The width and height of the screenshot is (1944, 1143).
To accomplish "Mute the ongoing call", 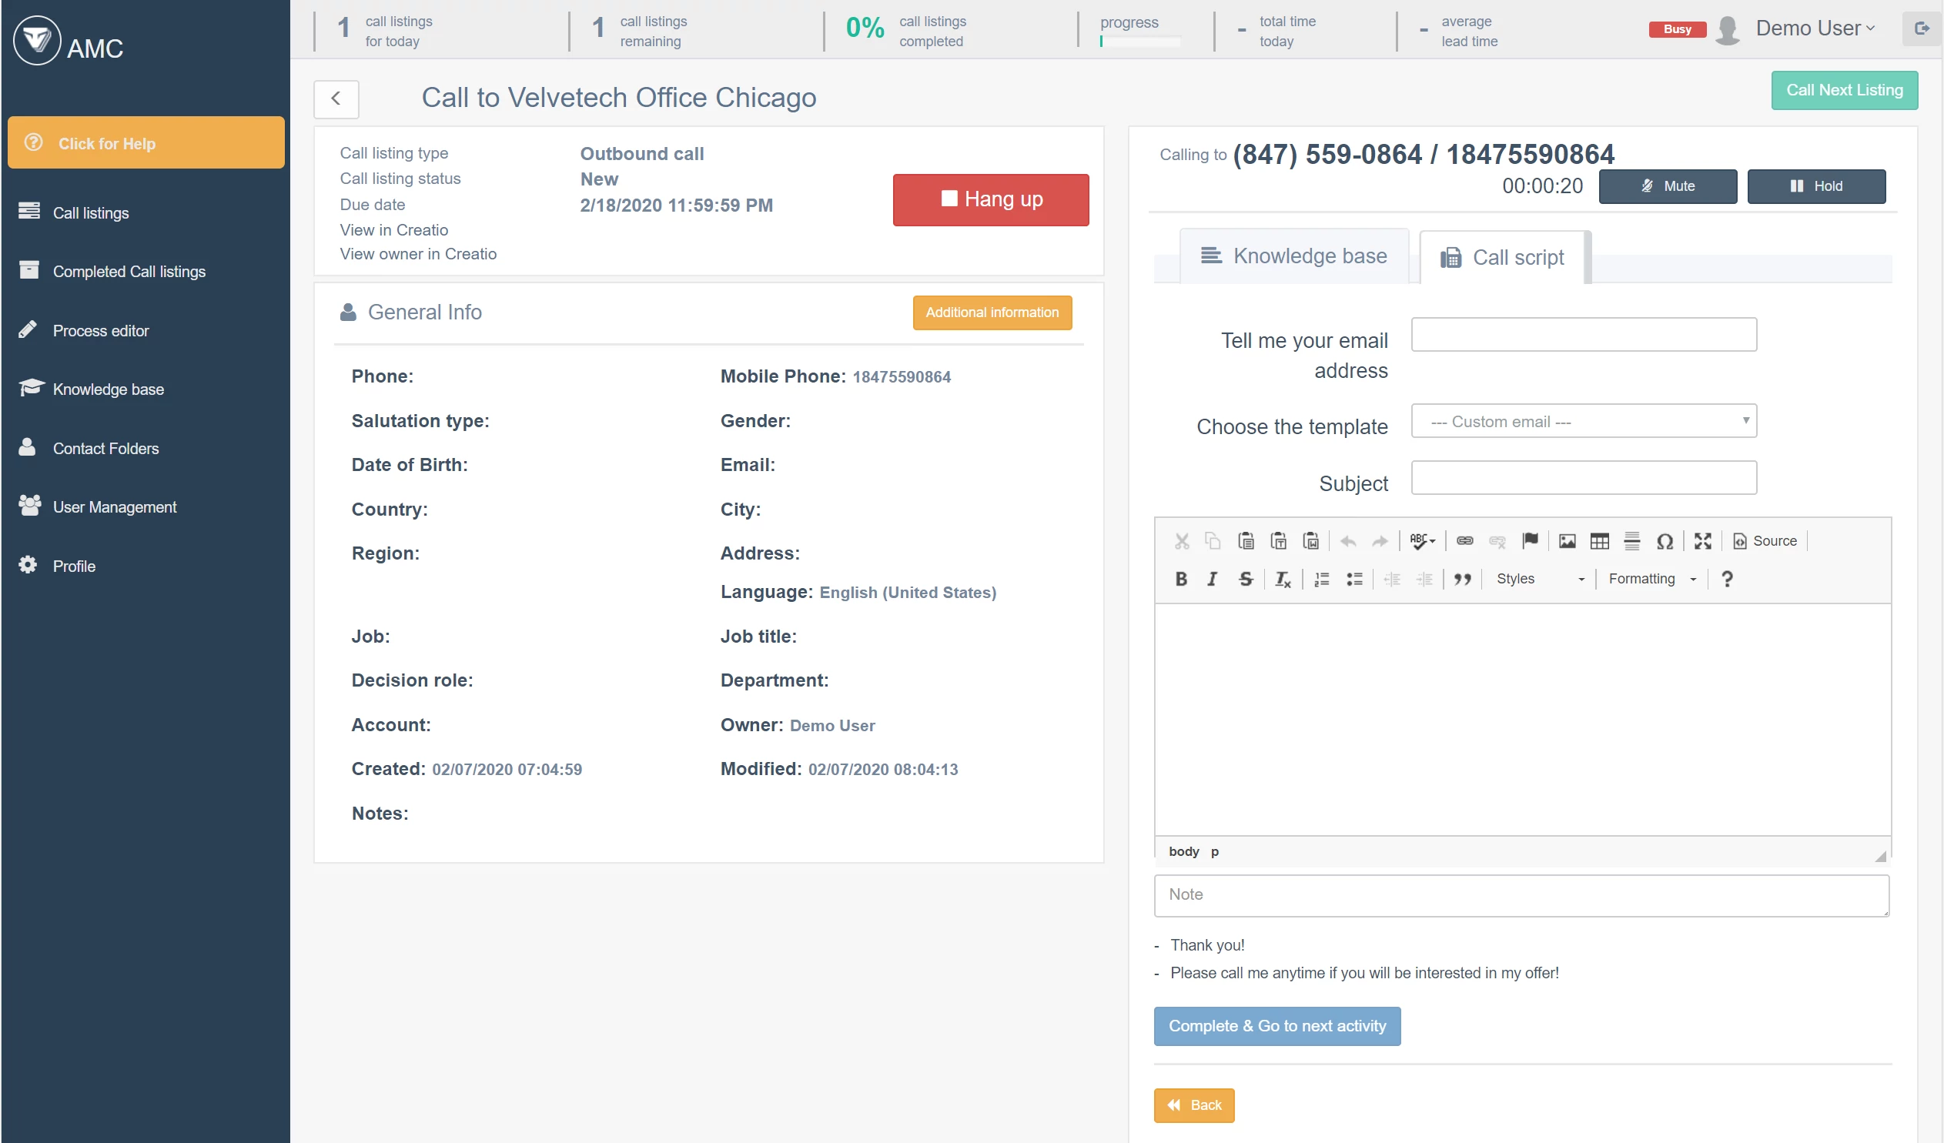I will coord(1668,185).
